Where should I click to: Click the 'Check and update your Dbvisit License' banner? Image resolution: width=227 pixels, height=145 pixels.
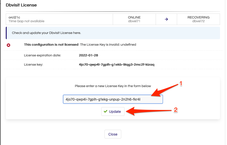point(113,33)
